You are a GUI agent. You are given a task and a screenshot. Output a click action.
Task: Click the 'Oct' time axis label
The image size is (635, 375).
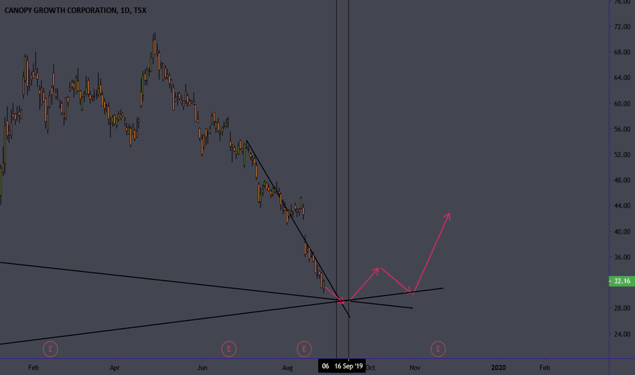pos(371,367)
